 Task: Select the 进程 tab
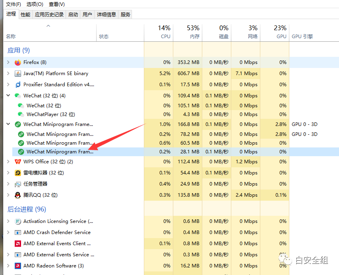tap(11, 14)
